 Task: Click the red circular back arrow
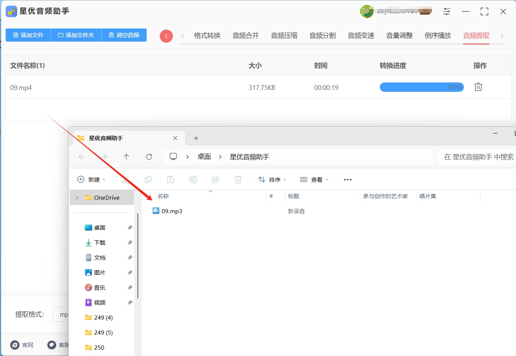click(x=166, y=36)
